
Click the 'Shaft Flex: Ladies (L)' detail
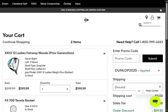(x=35, y=69)
